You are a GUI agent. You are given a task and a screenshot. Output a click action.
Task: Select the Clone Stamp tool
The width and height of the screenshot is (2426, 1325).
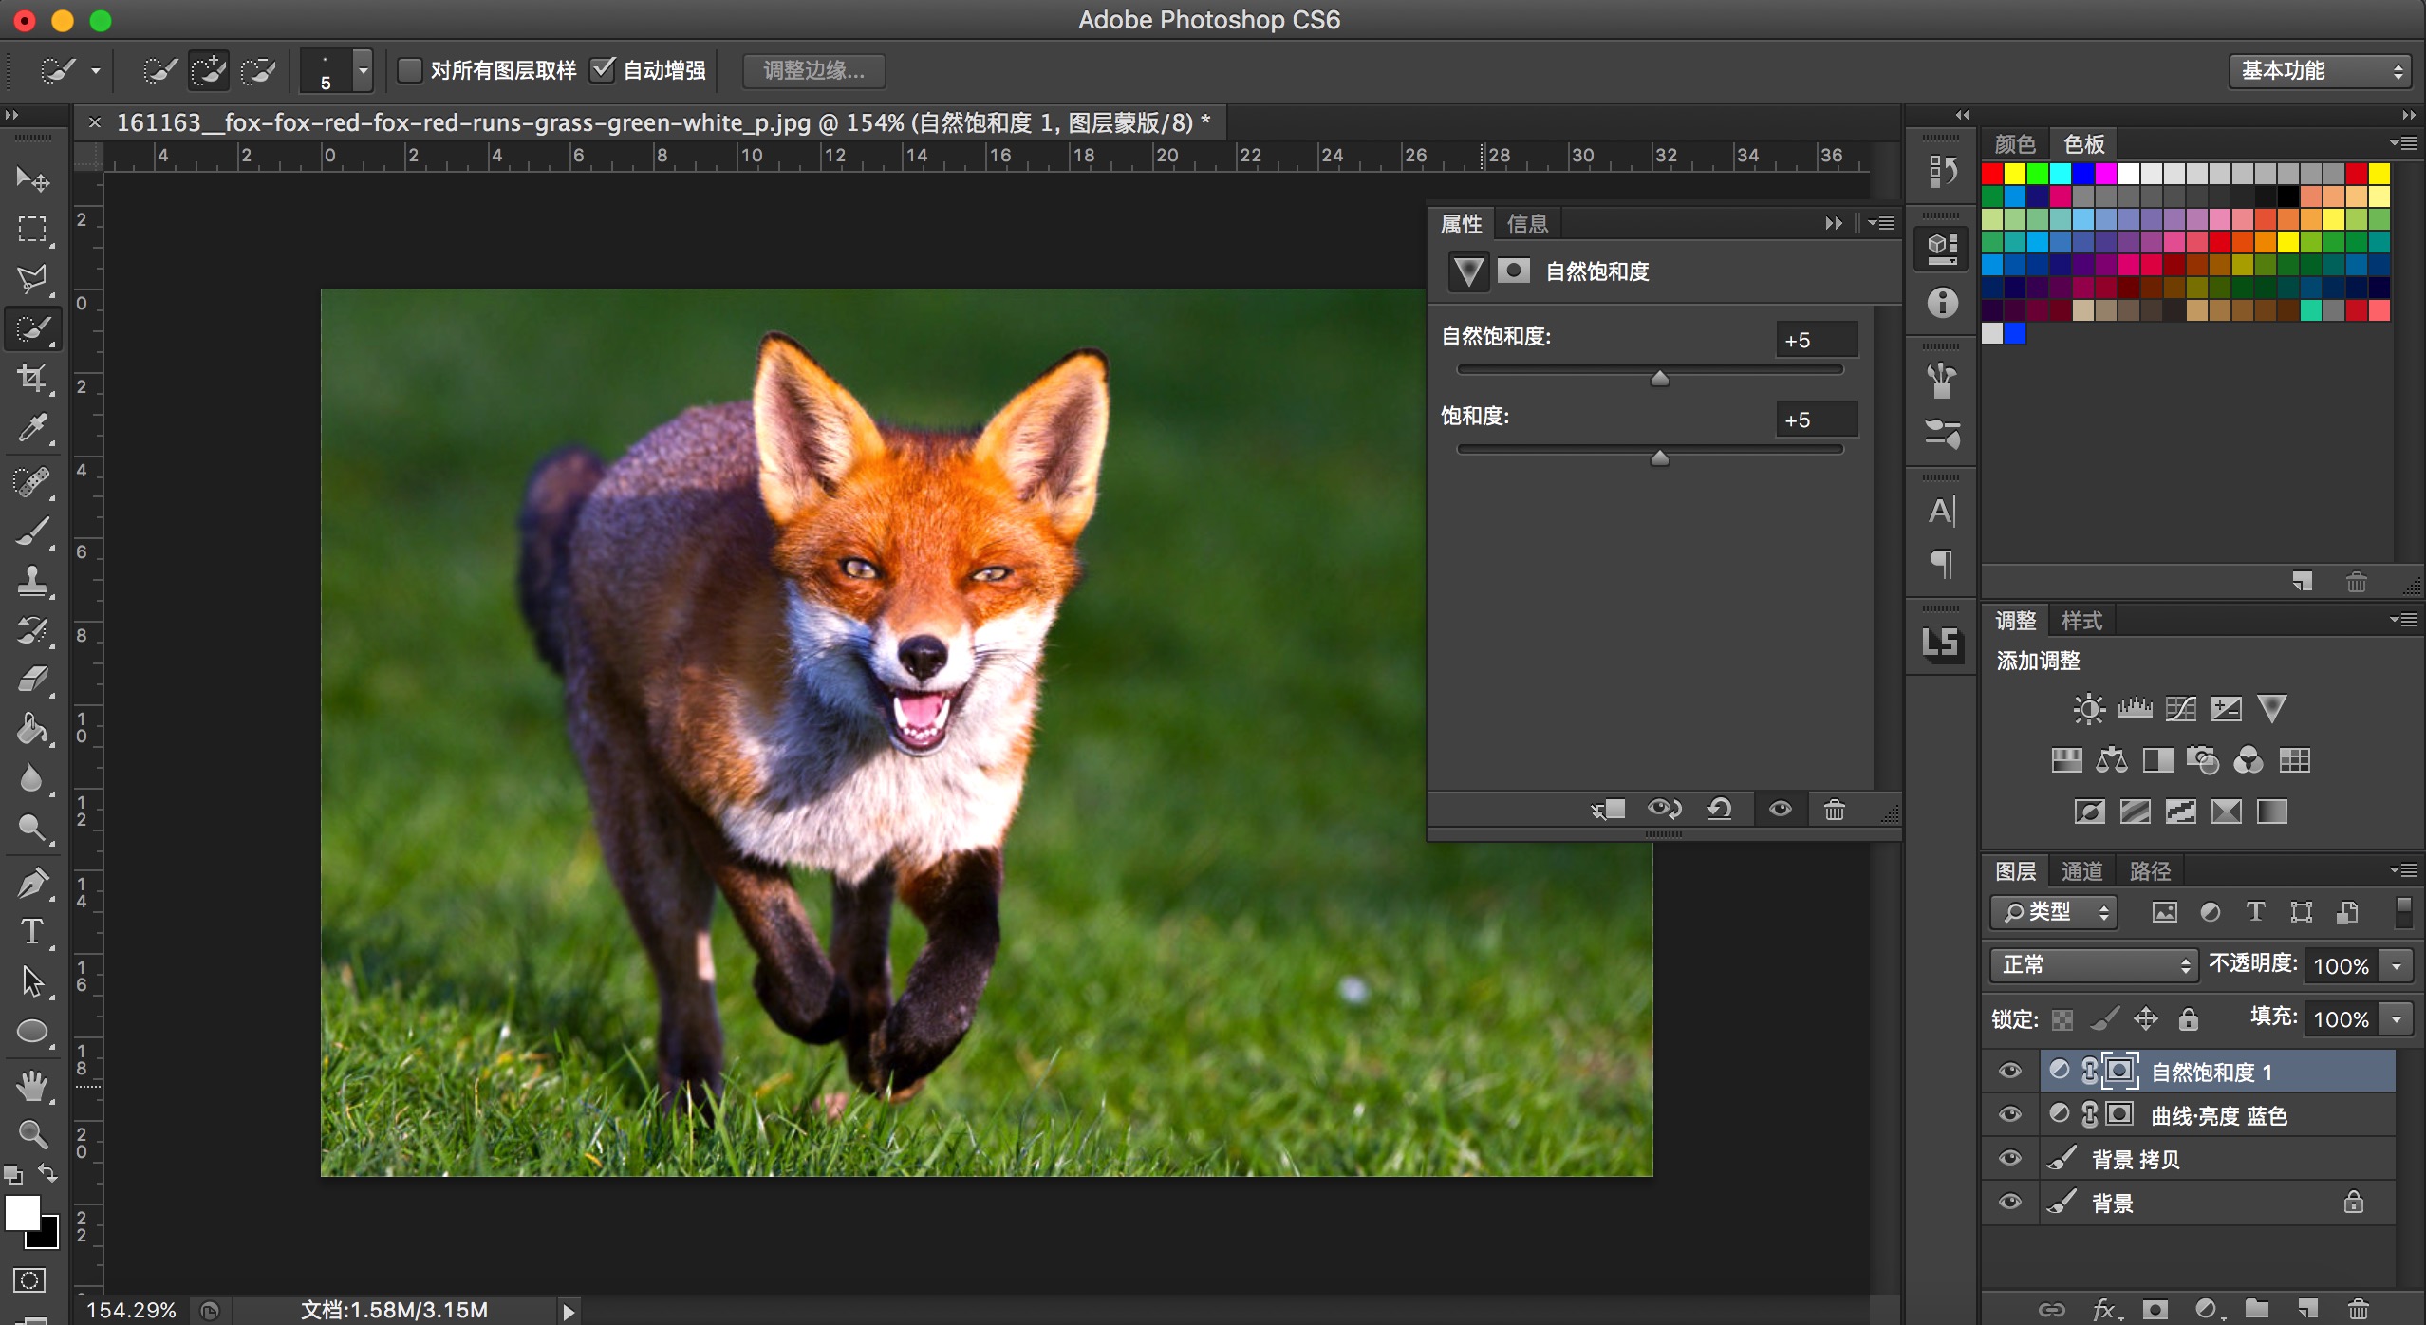[x=32, y=581]
